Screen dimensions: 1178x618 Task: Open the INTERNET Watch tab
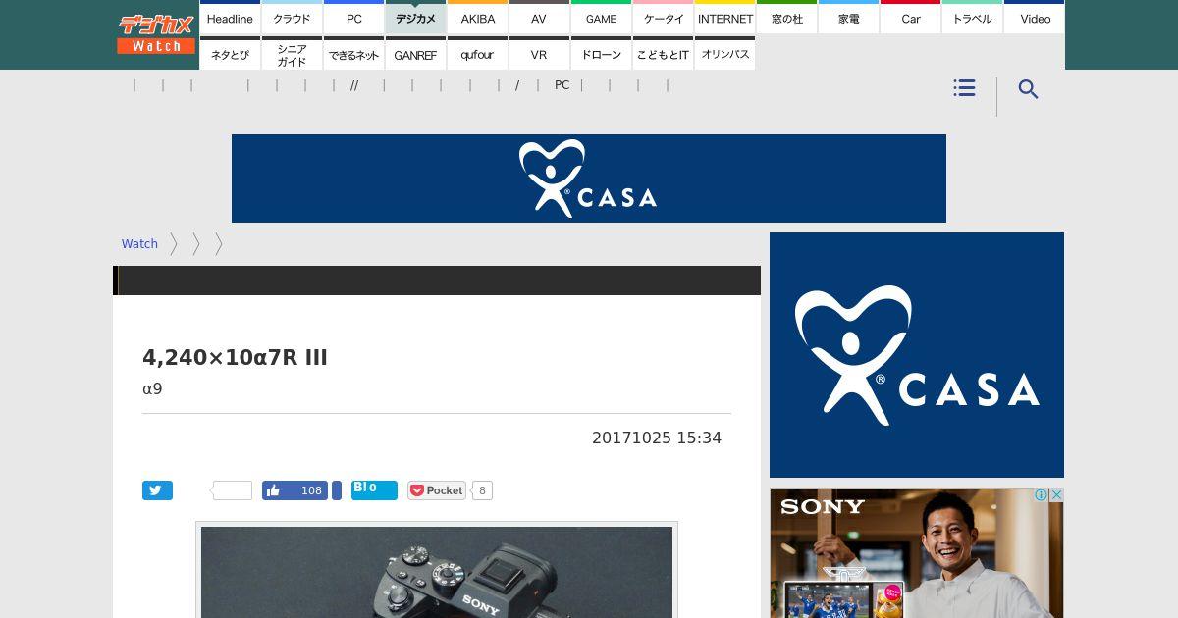pos(724,18)
